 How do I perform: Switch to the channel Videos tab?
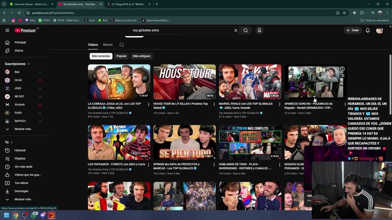[x=93, y=45]
